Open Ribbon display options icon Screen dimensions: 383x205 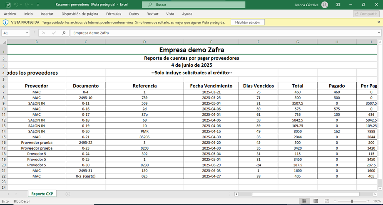(338, 5)
